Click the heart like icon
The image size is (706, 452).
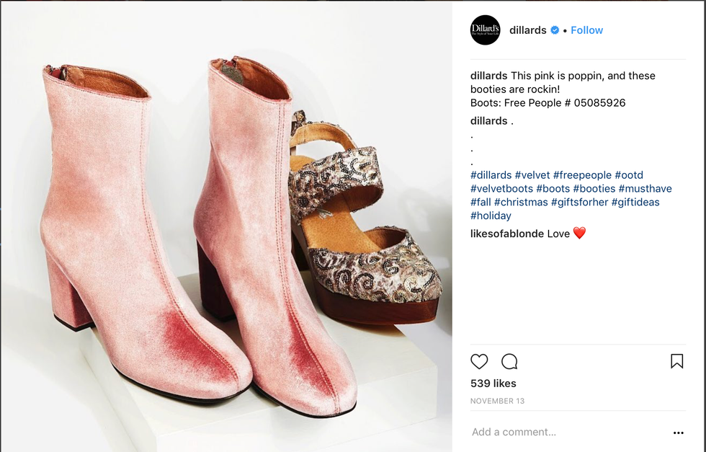coord(479,361)
